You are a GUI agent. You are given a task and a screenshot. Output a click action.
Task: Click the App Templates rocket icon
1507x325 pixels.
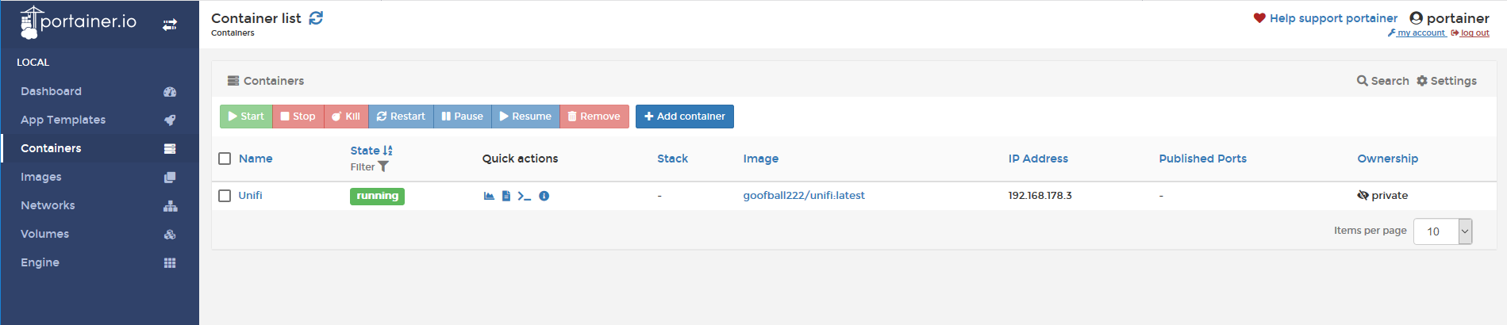point(170,120)
